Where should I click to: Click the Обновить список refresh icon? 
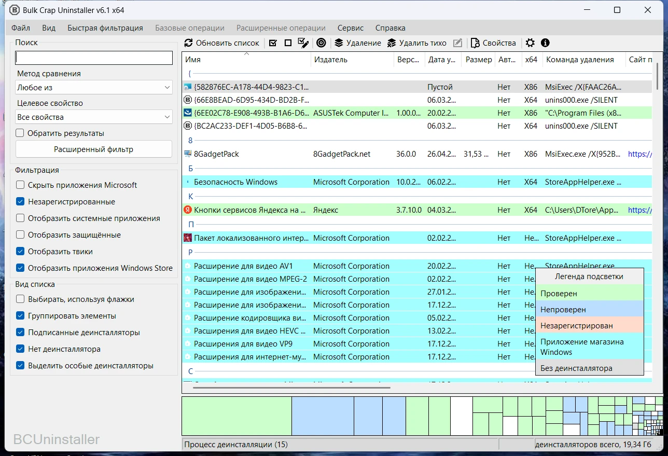[x=188, y=43]
